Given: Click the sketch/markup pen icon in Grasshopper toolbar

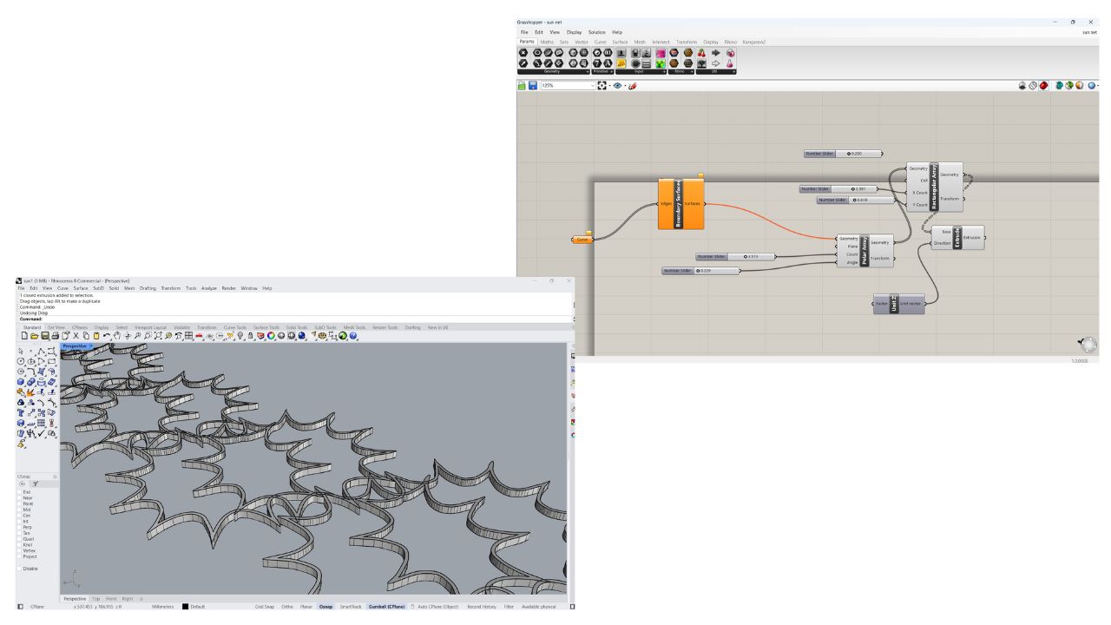Looking at the screenshot, I should pos(633,86).
